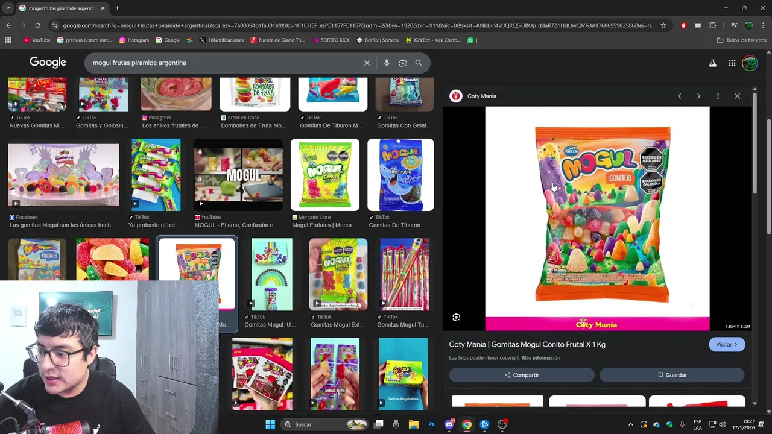Open MOGUL El arca YouTube thumbnail

tap(238, 175)
